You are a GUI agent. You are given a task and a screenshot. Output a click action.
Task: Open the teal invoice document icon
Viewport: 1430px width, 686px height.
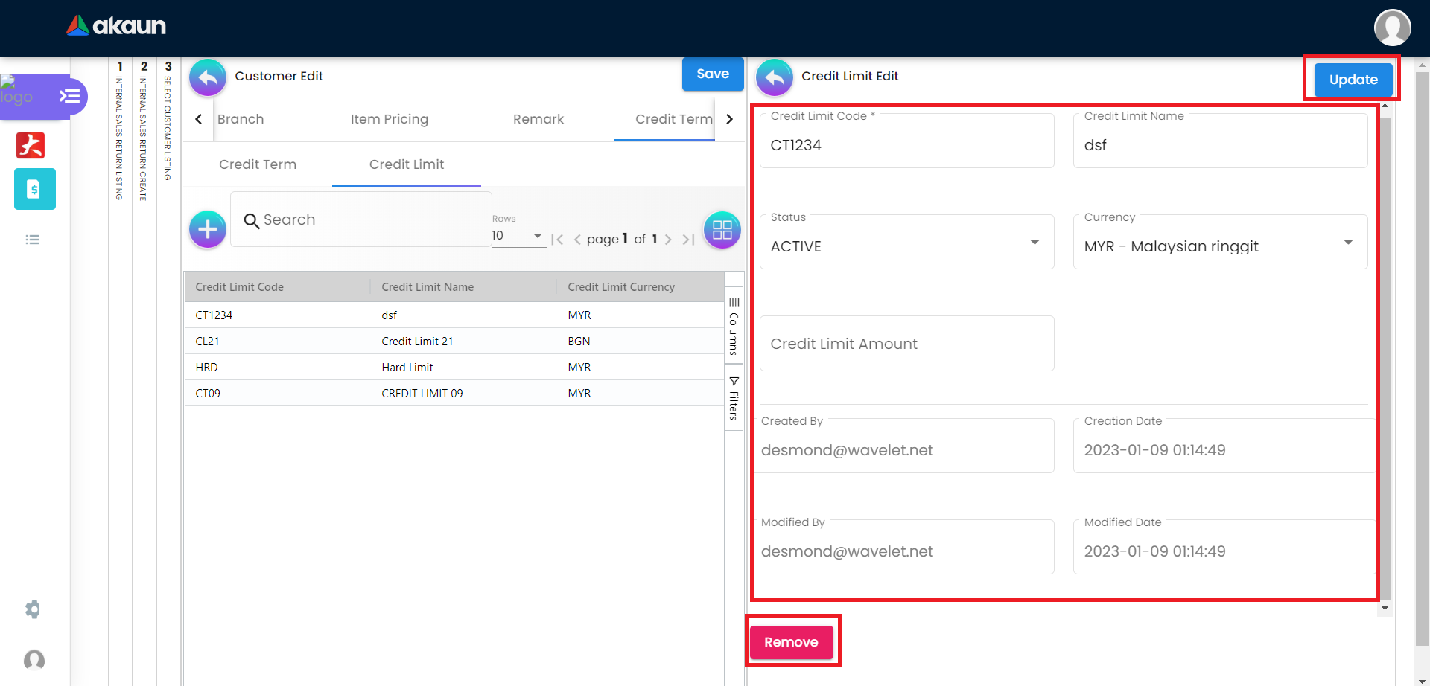(34, 189)
